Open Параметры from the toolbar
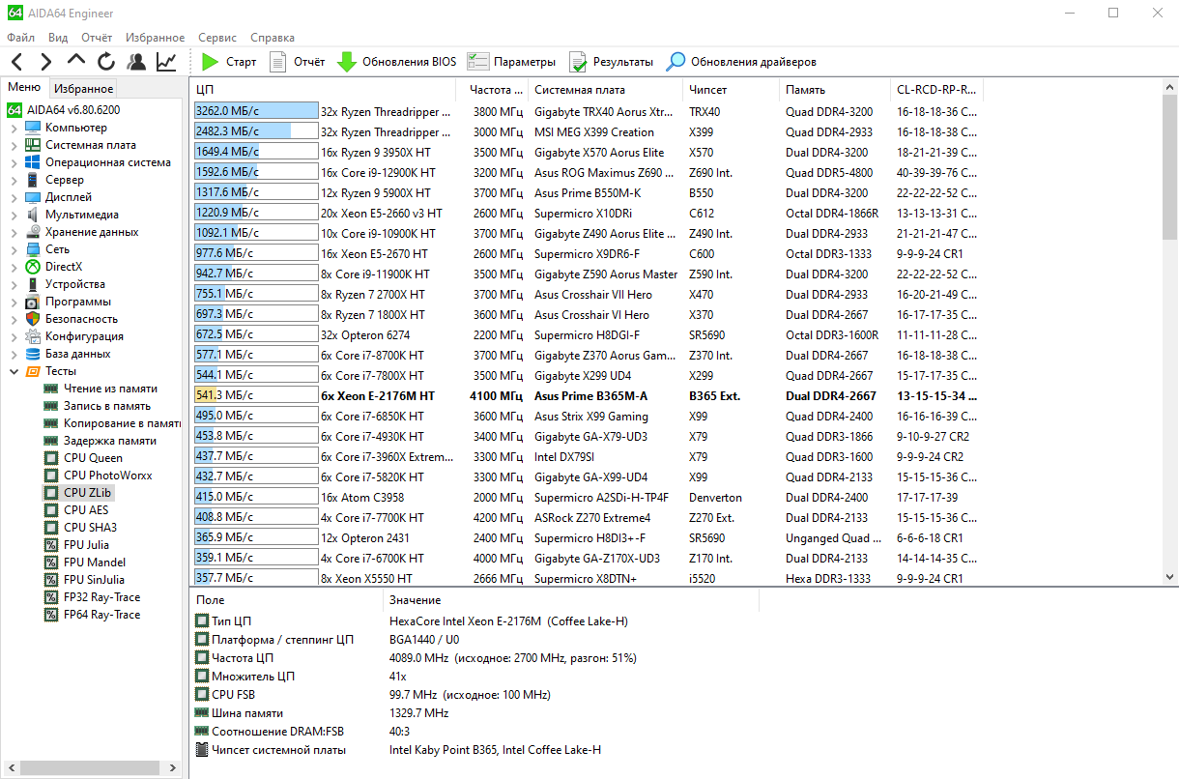Screen dimensions: 1179x779 click(511, 62)
